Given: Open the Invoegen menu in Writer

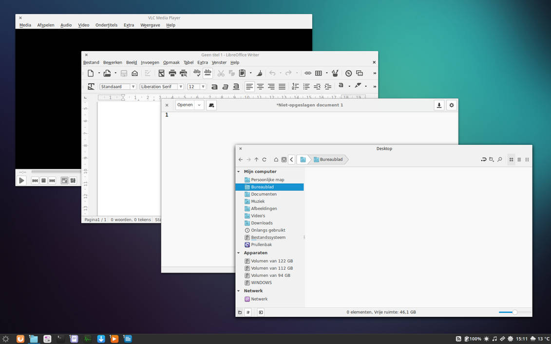Looking at the screenshot, I should pos(150,62).
